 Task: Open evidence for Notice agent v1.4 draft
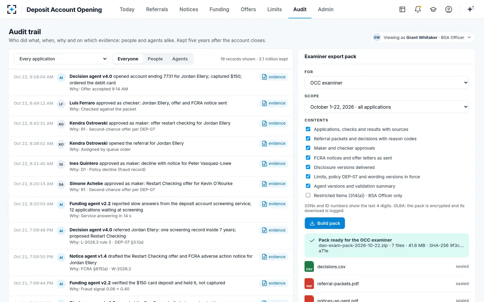[274, 257]
